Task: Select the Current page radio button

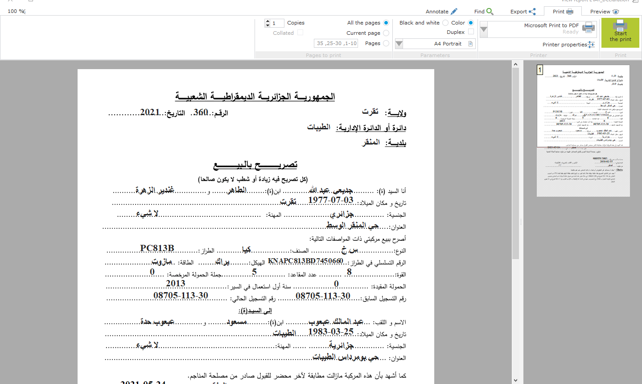Action: (386, 33)
